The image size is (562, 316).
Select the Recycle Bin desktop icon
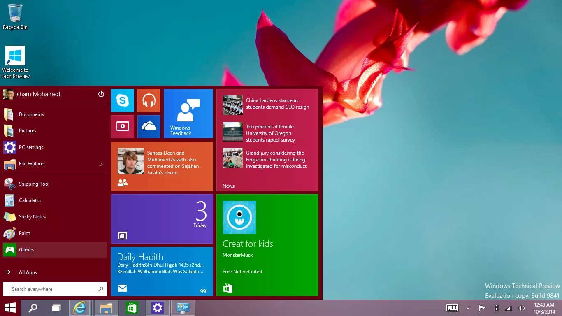[15, 17]
